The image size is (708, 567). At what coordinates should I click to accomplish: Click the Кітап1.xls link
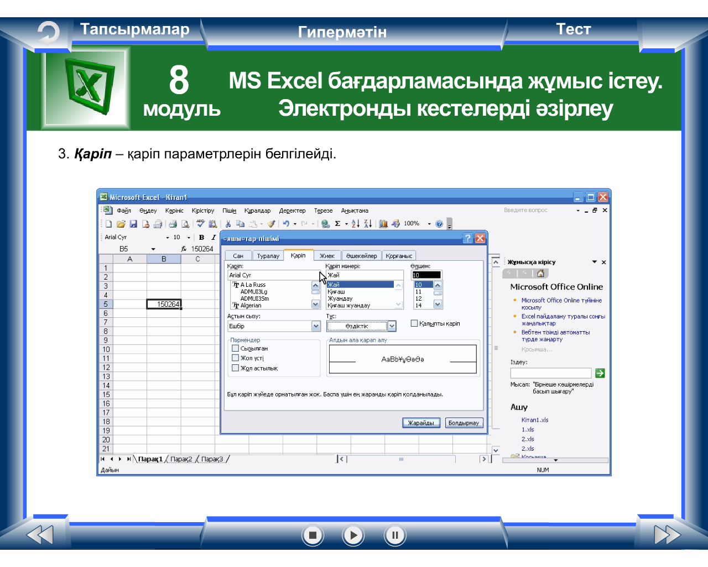534,420
